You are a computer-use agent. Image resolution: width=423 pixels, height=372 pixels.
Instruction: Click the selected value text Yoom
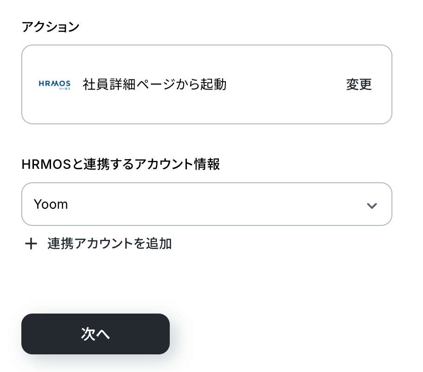[x=51, y=204]
